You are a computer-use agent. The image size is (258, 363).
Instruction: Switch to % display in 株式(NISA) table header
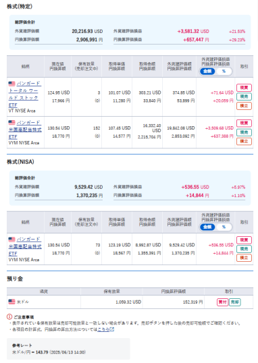tap(224, 227)
